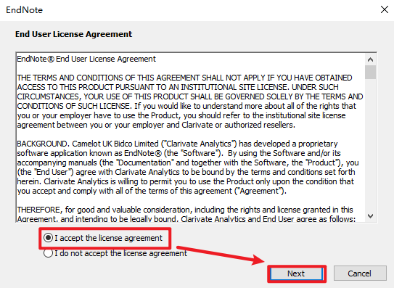Click the line starting "THEREFORE, for good"
This screenshot has height=288, width=394.
pyautogui.click(x=185, y=210)
